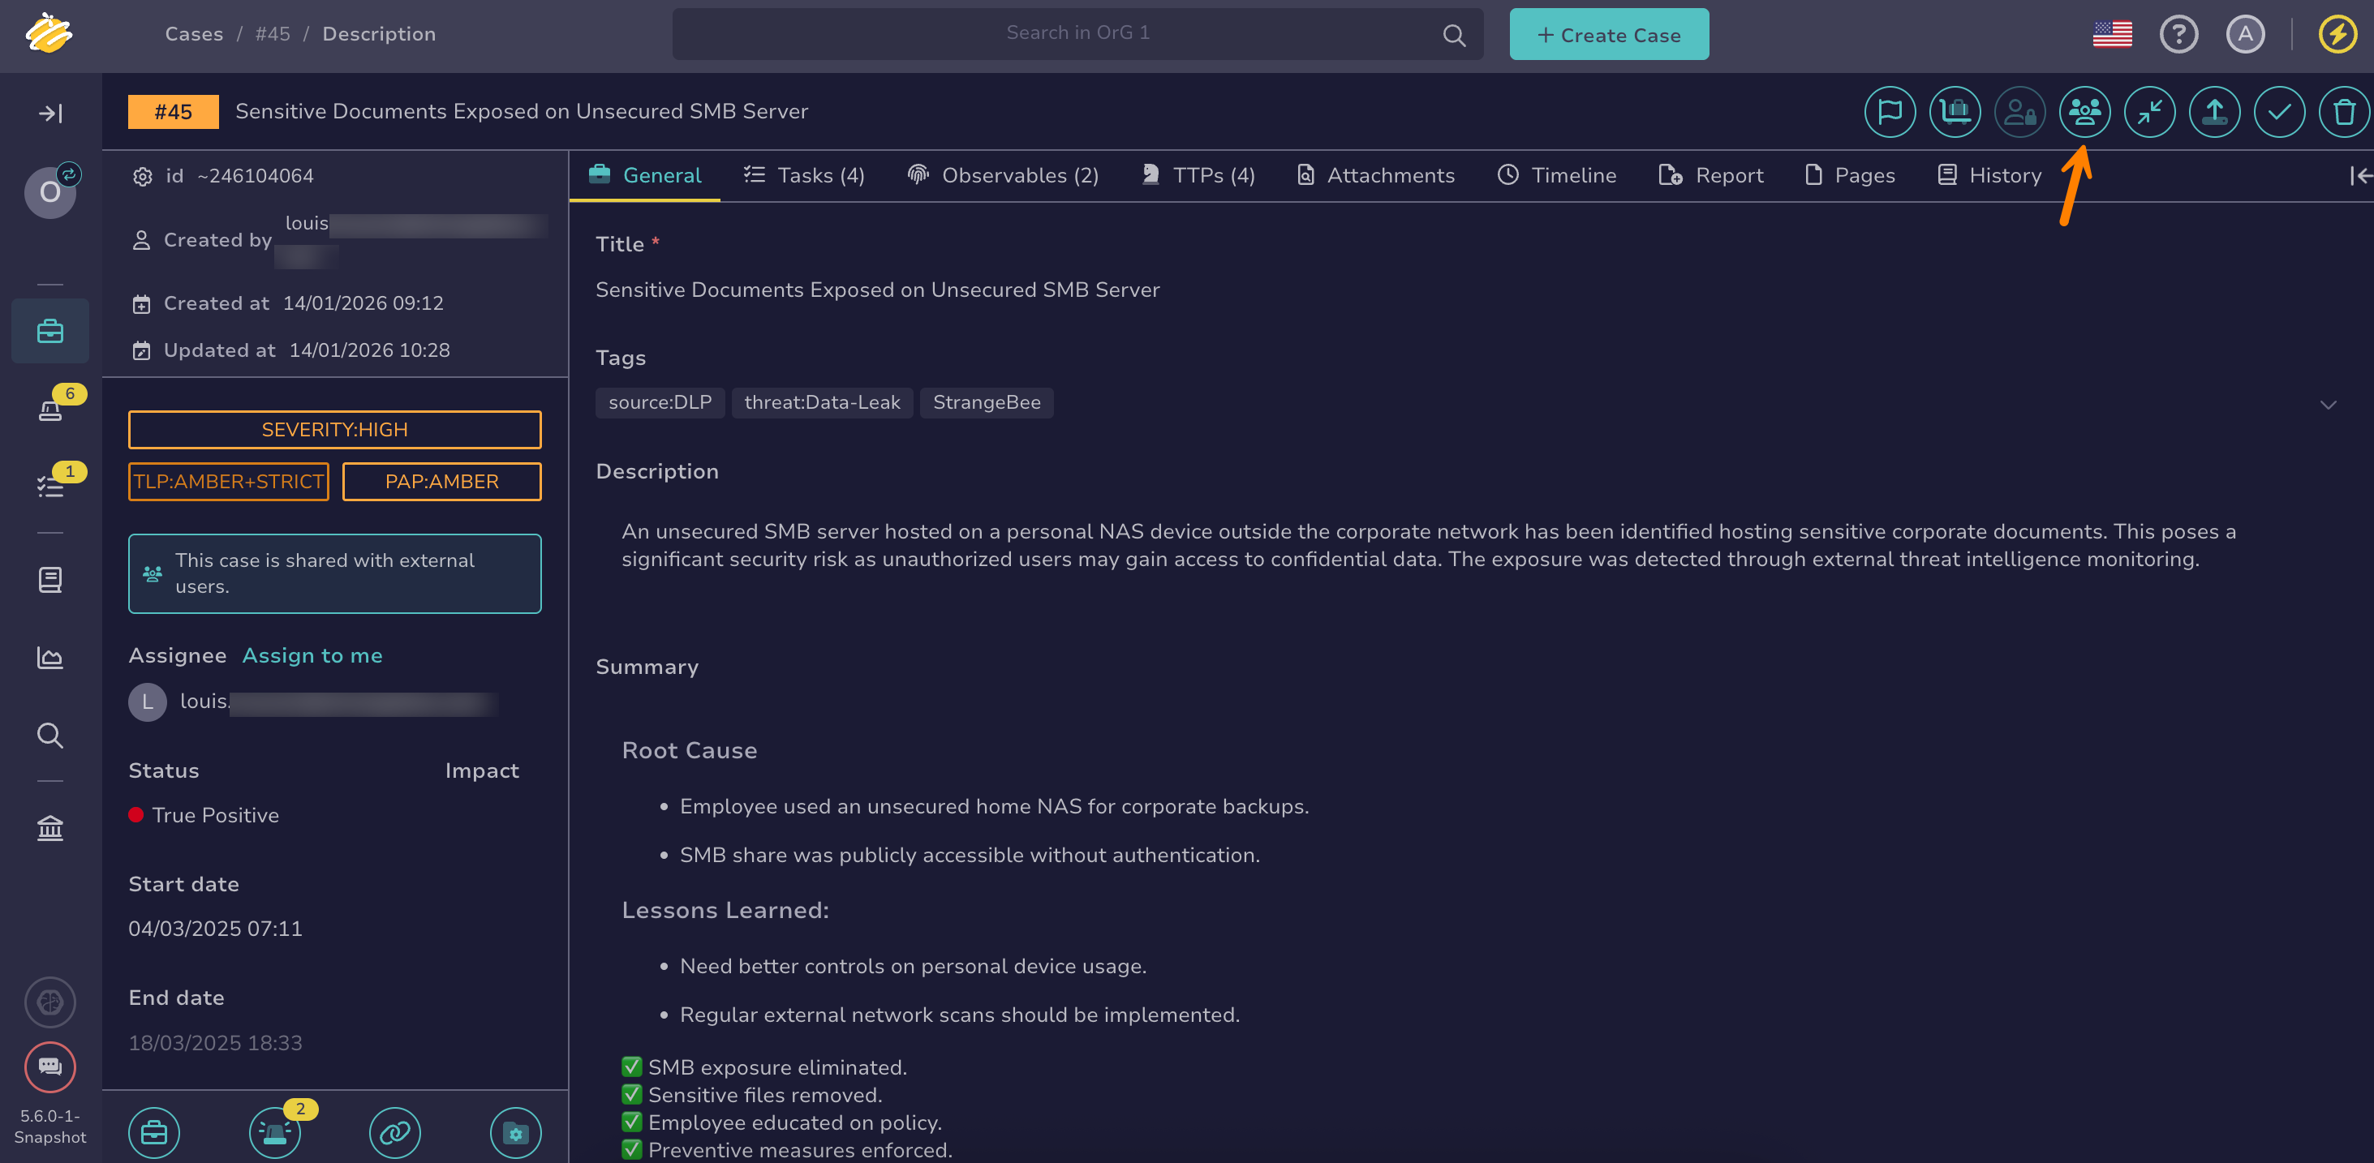Open the dashboards chart sidebar icon
This screenshot has height=1163, width=2374.
pos(49,657)
